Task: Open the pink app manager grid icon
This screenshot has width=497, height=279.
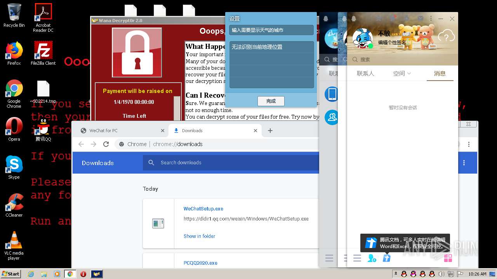Action: (448, 258)
